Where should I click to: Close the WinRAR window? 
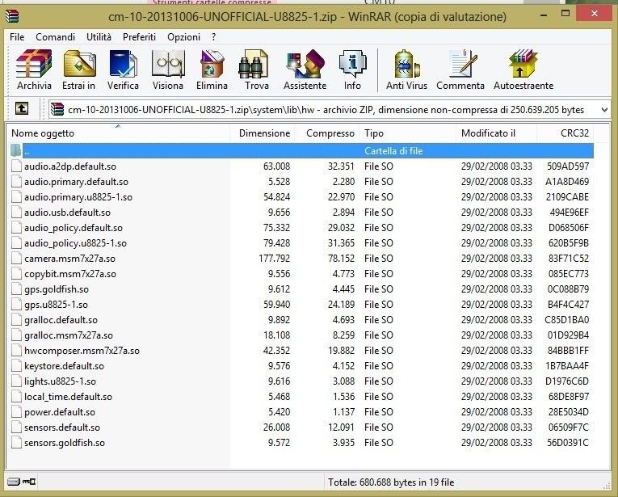pyautogui.click(x=595, y=14)
